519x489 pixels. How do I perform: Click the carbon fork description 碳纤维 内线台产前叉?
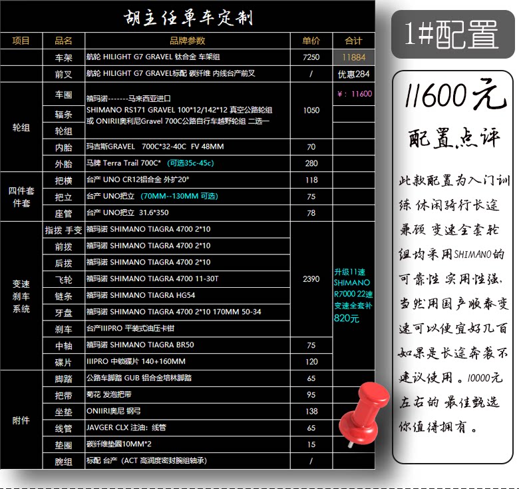222,73
